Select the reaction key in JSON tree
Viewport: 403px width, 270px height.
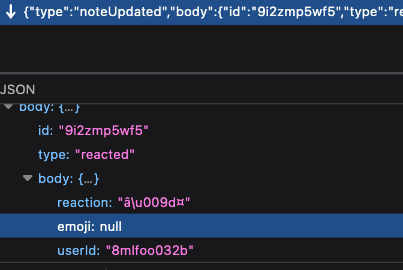[82, 202]
